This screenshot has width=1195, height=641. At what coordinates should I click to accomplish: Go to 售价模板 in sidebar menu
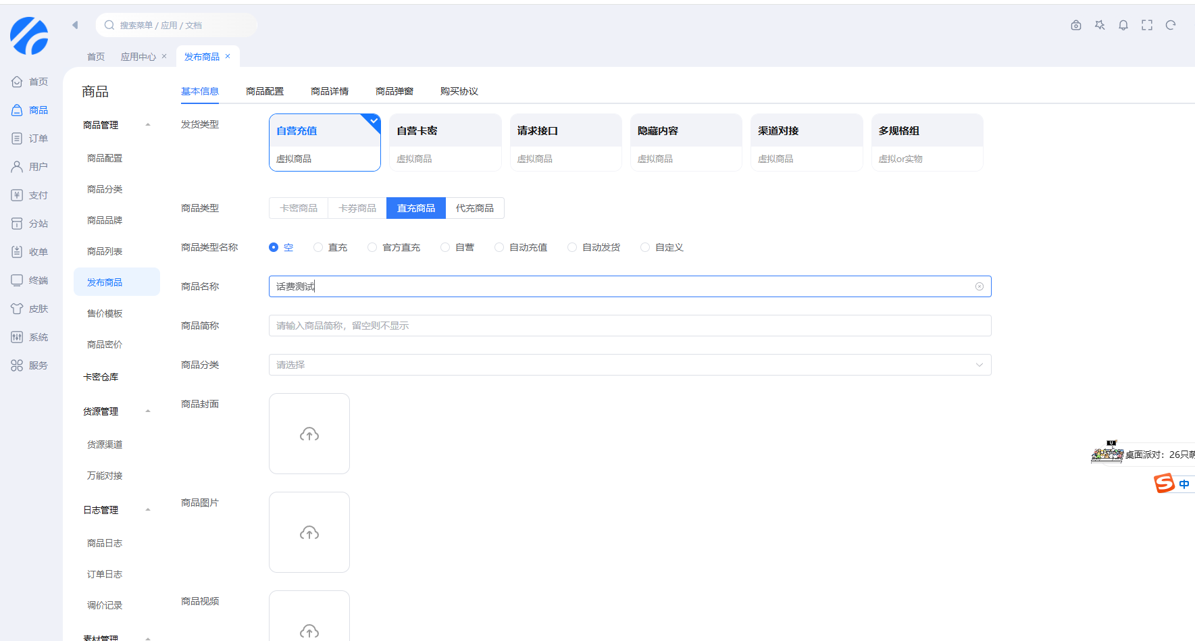click(103, 313)
